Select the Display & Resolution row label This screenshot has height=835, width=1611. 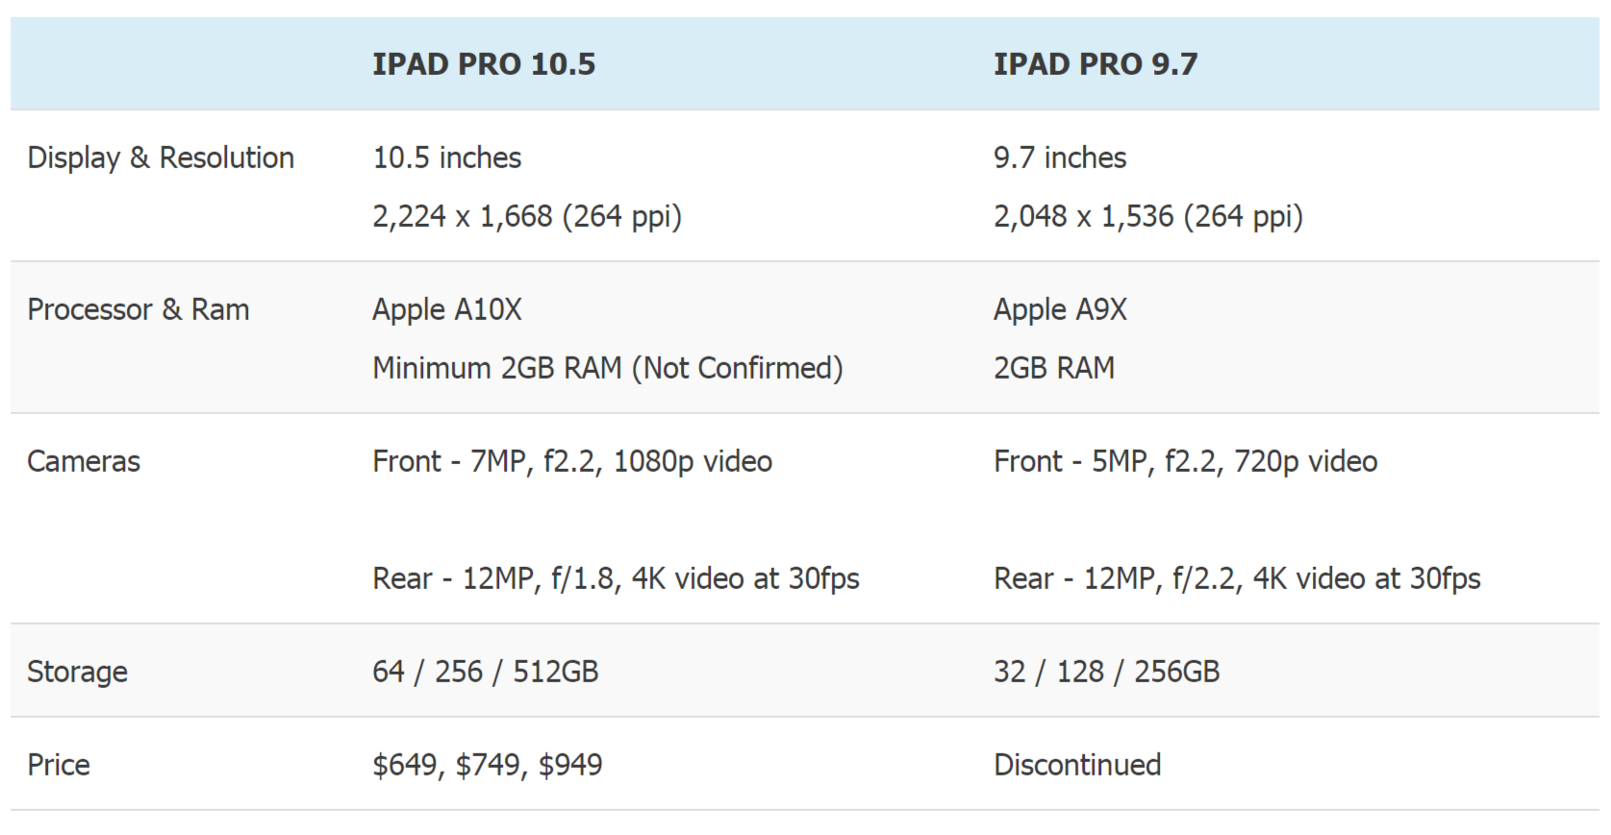(x=161, y=158)
